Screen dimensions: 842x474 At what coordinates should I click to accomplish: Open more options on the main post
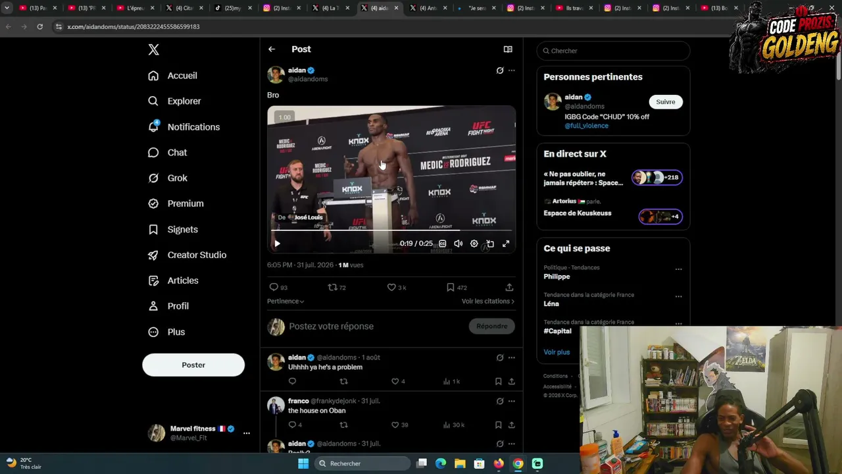[512, 70]
